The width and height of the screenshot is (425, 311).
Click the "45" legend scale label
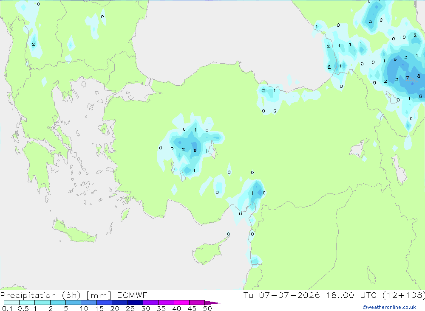click(x=192, y=308)
